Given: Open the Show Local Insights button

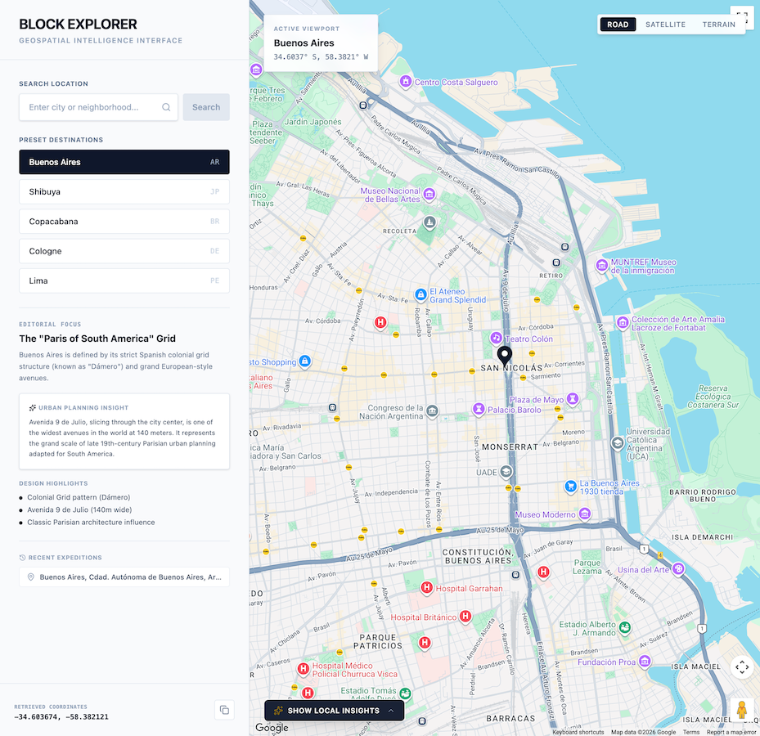Looking at the screenshot, I should tap(334, 711).
